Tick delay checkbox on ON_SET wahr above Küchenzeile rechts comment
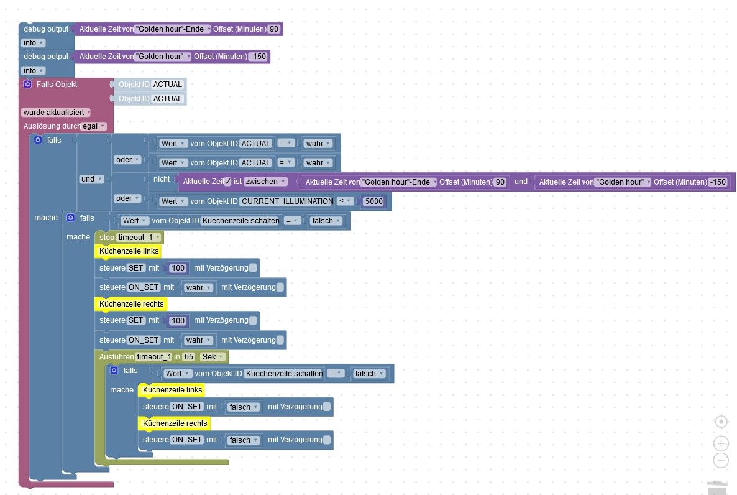Image resolution: width=737 pixels, height=495 pixels. [280, 287]
